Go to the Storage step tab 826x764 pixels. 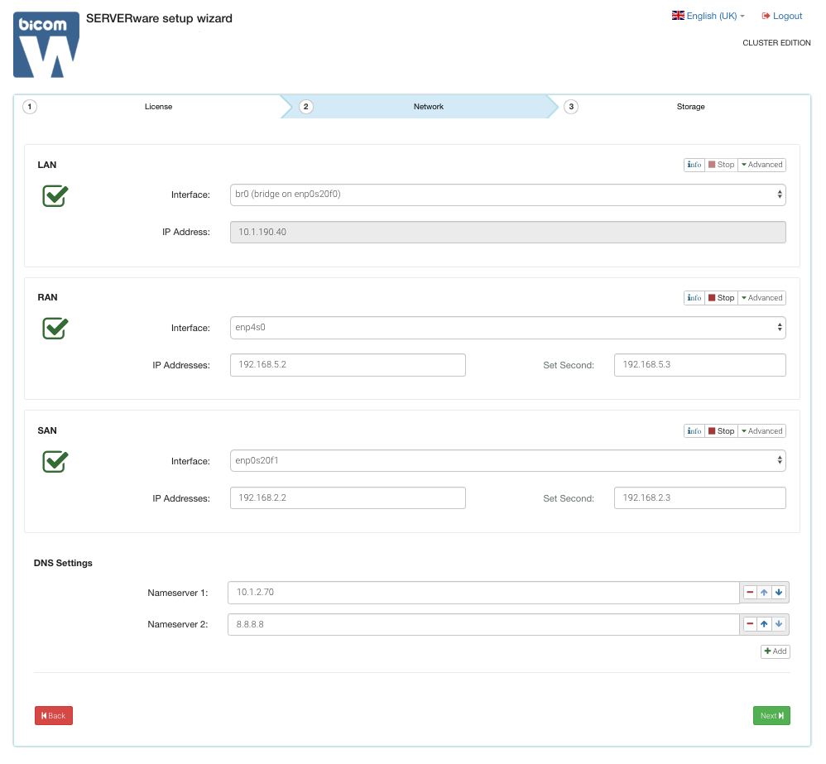coord(690,107)
